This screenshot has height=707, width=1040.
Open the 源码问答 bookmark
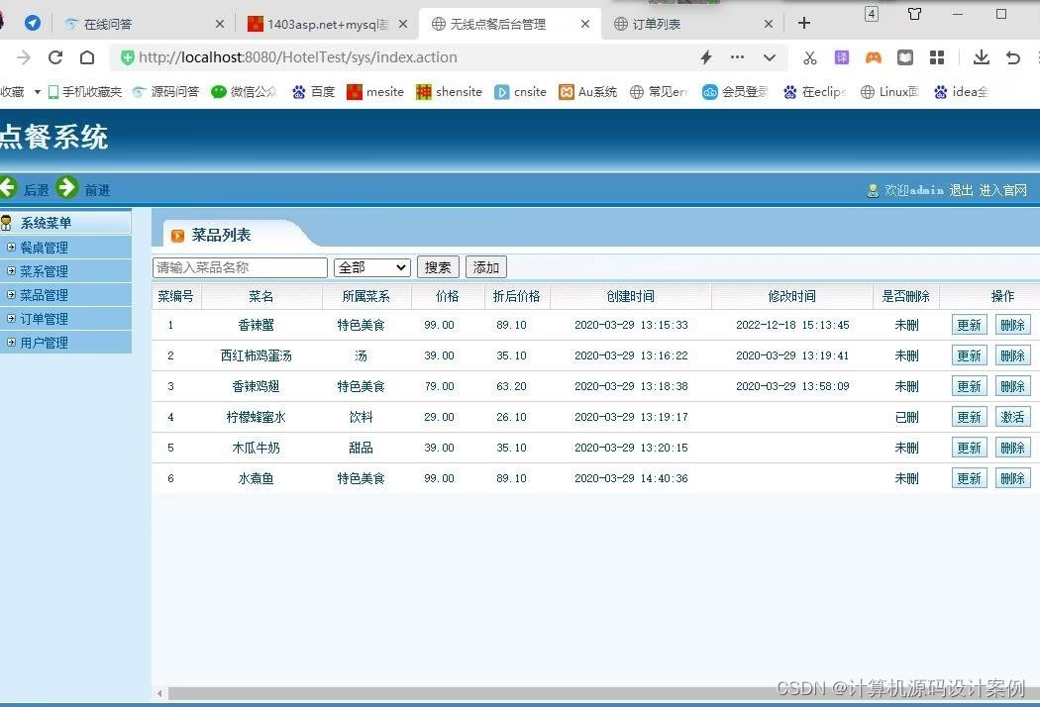pyautogui.click(x=165, y=92)
